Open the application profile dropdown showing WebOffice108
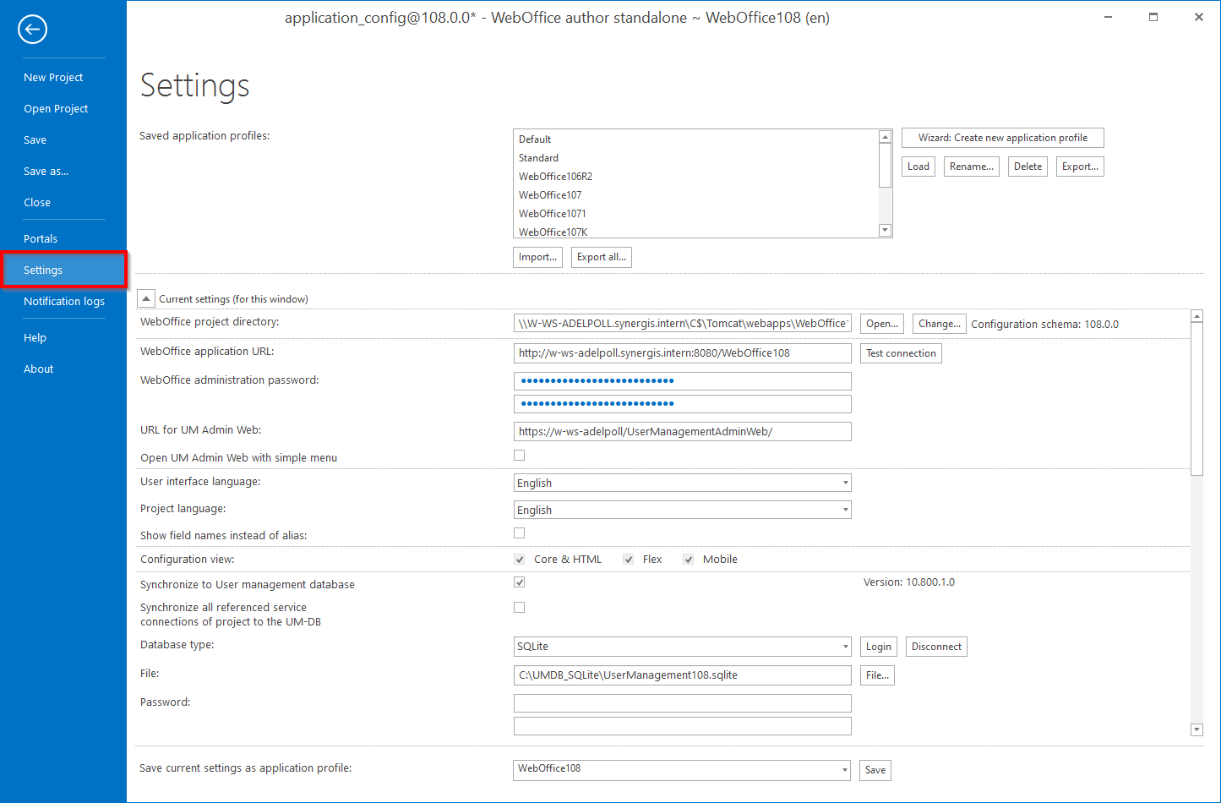 tap(844, 769)
